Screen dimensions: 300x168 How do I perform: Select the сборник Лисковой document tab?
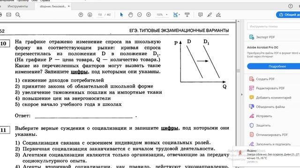52,6
